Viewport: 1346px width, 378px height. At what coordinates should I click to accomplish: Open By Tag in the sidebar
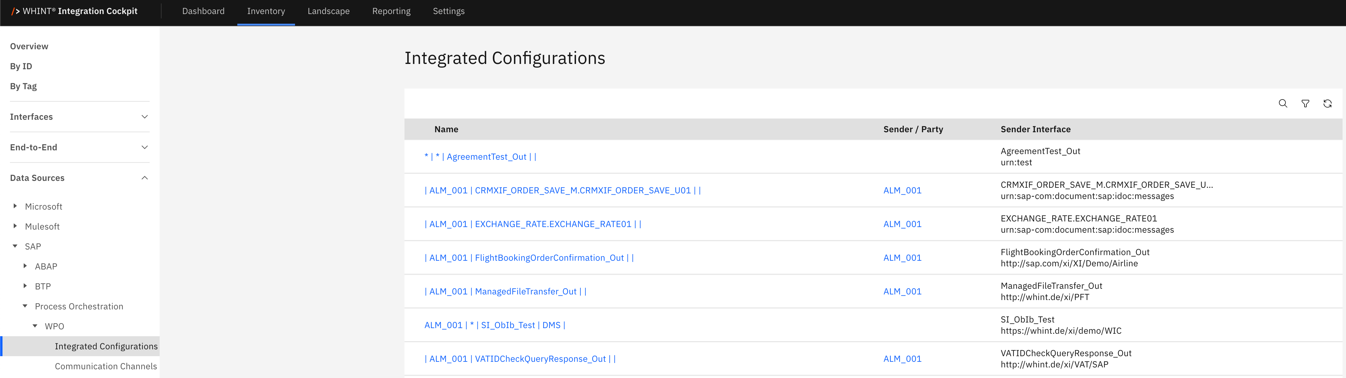tap(23, 86)
